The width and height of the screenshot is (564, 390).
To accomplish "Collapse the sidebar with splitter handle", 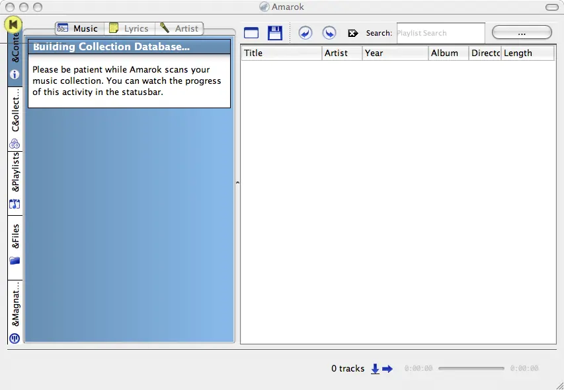I will (237, 183).
